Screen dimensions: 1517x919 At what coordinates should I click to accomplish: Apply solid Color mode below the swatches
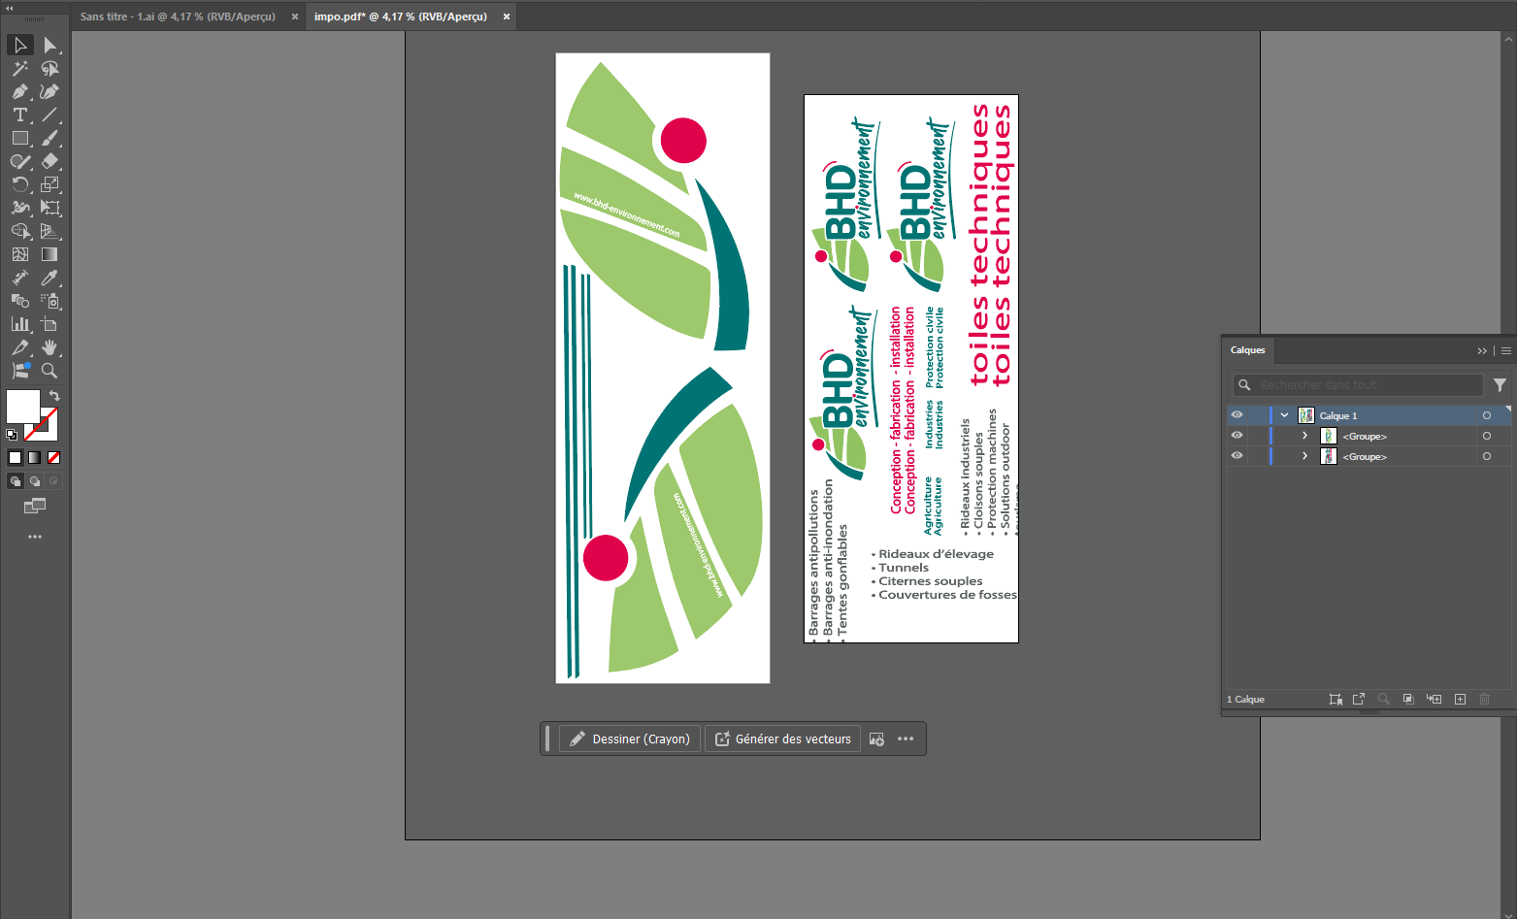click(x=15, y=457)
